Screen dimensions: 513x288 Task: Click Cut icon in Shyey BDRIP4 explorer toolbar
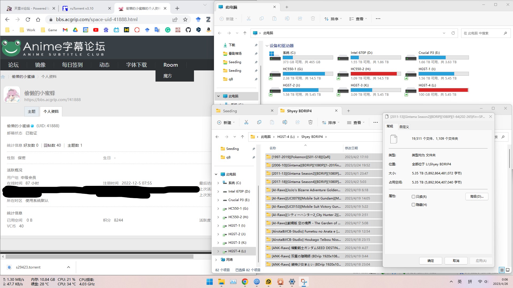(246, 122)
